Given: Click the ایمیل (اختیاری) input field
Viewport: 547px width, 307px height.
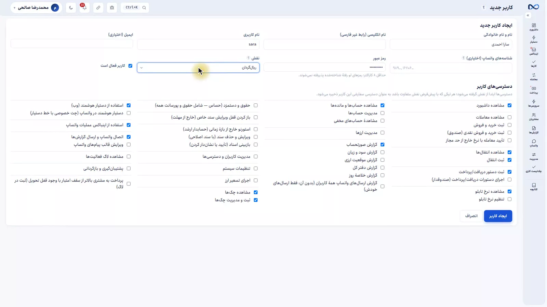Looking at the screenshot, I should click(72, 44).
